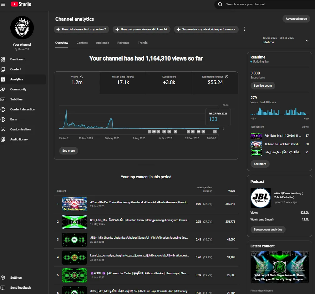Viewport: 315px width, 294px height.
Task: Click the chart marker labeled 3
Action: click(x=175, y=132)
